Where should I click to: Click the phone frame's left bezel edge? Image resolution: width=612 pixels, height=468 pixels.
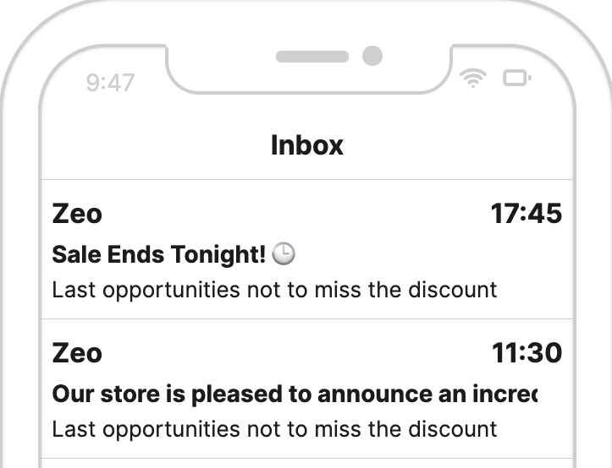(2, 273)
